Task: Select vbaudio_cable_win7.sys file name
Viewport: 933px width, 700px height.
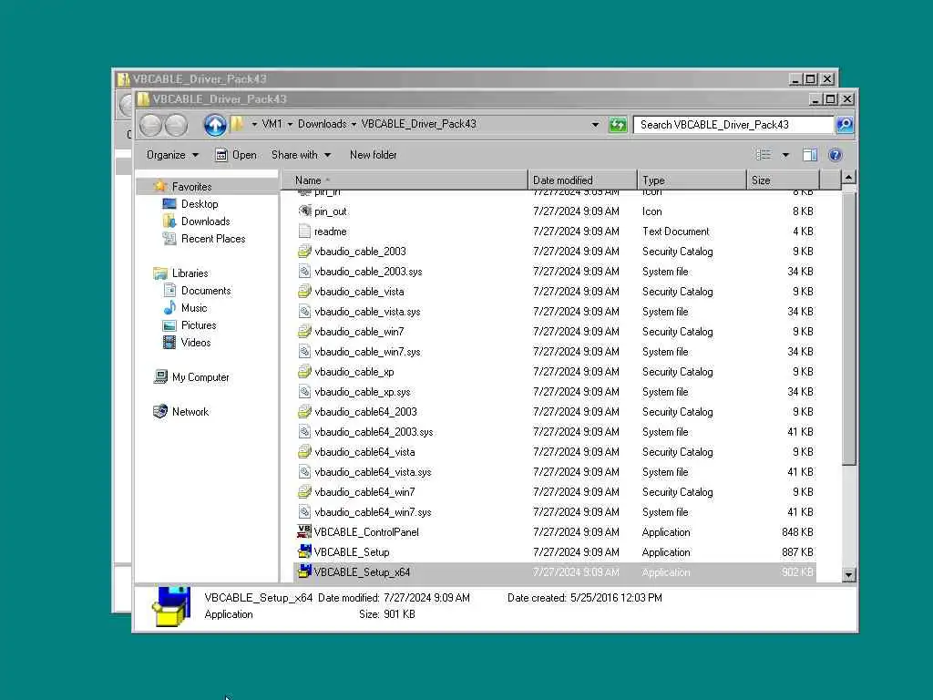Action: (x=367, y=352)
